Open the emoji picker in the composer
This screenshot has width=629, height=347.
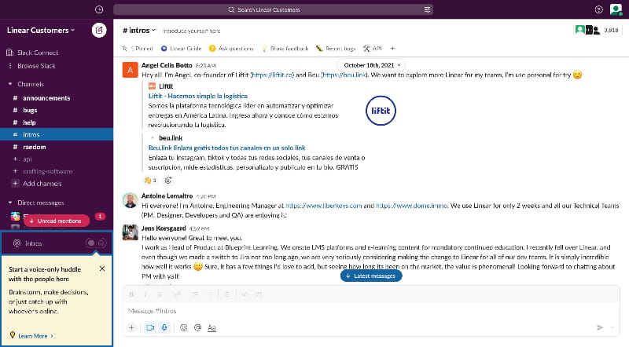click(x=184, y=328)
